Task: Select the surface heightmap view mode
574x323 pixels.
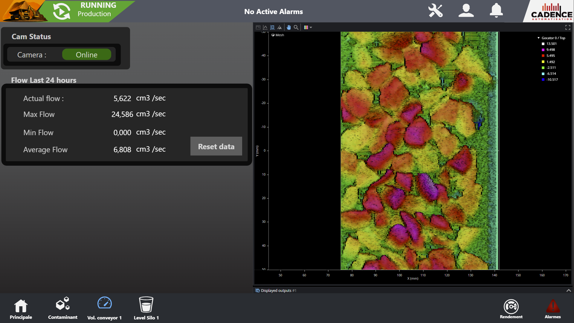Action: [x=272, y=27]
